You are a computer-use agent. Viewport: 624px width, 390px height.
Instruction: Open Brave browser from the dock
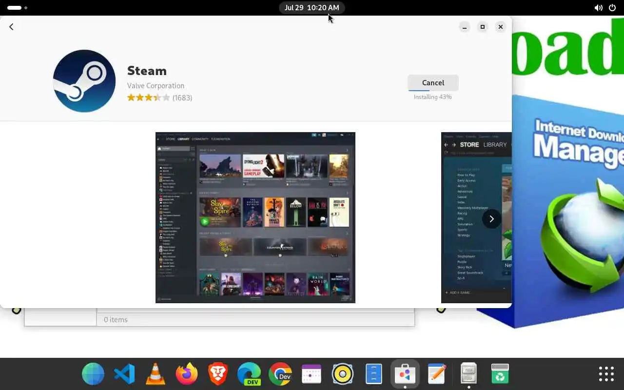[x=218, y=374]
